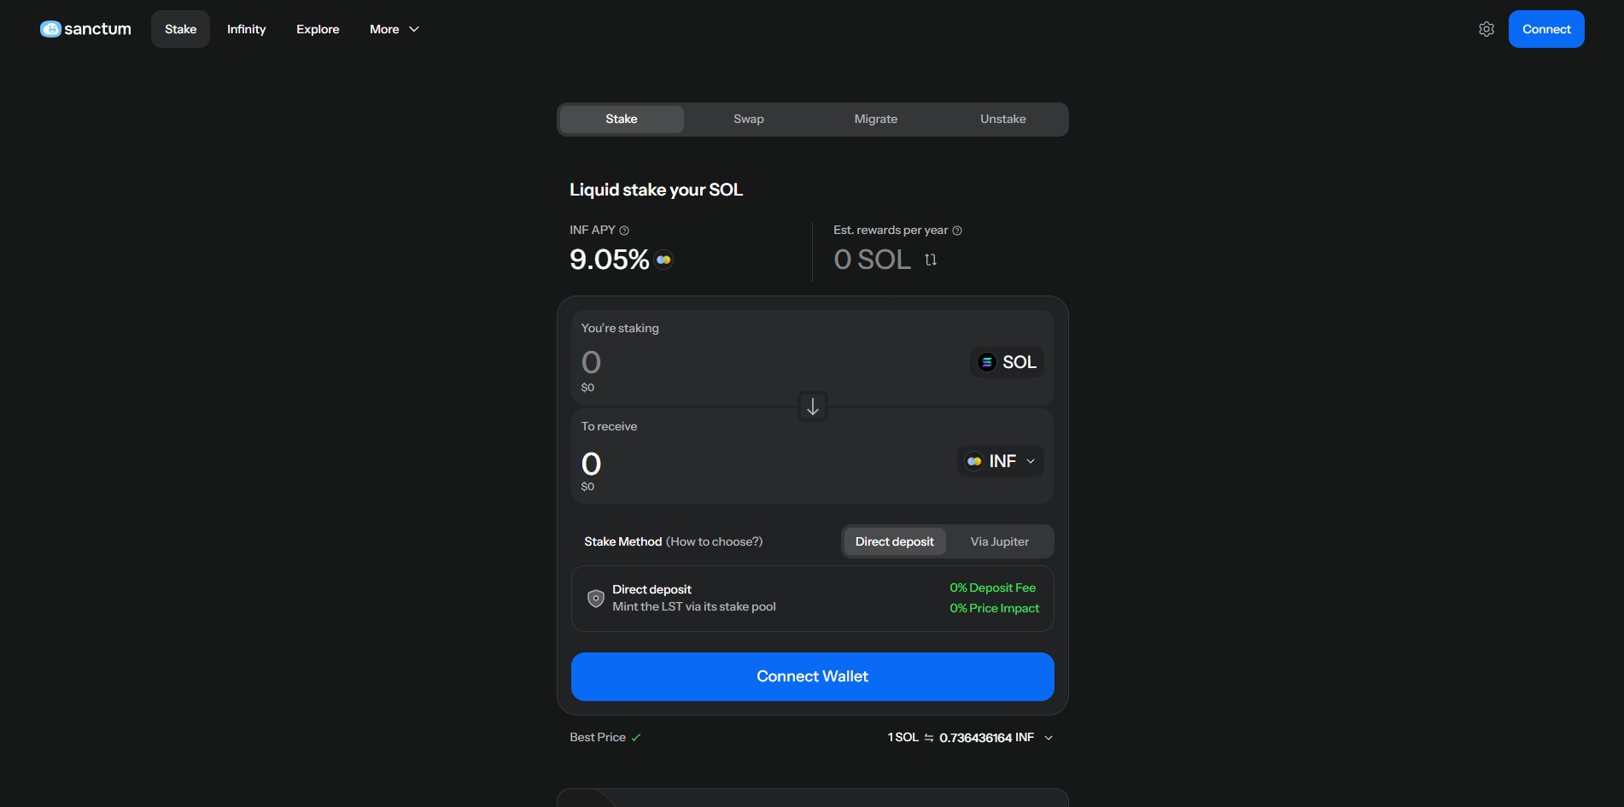Click the info icon beside Est. rewards per year
This screenshot has height=807, width=1624.
point(957,231)
